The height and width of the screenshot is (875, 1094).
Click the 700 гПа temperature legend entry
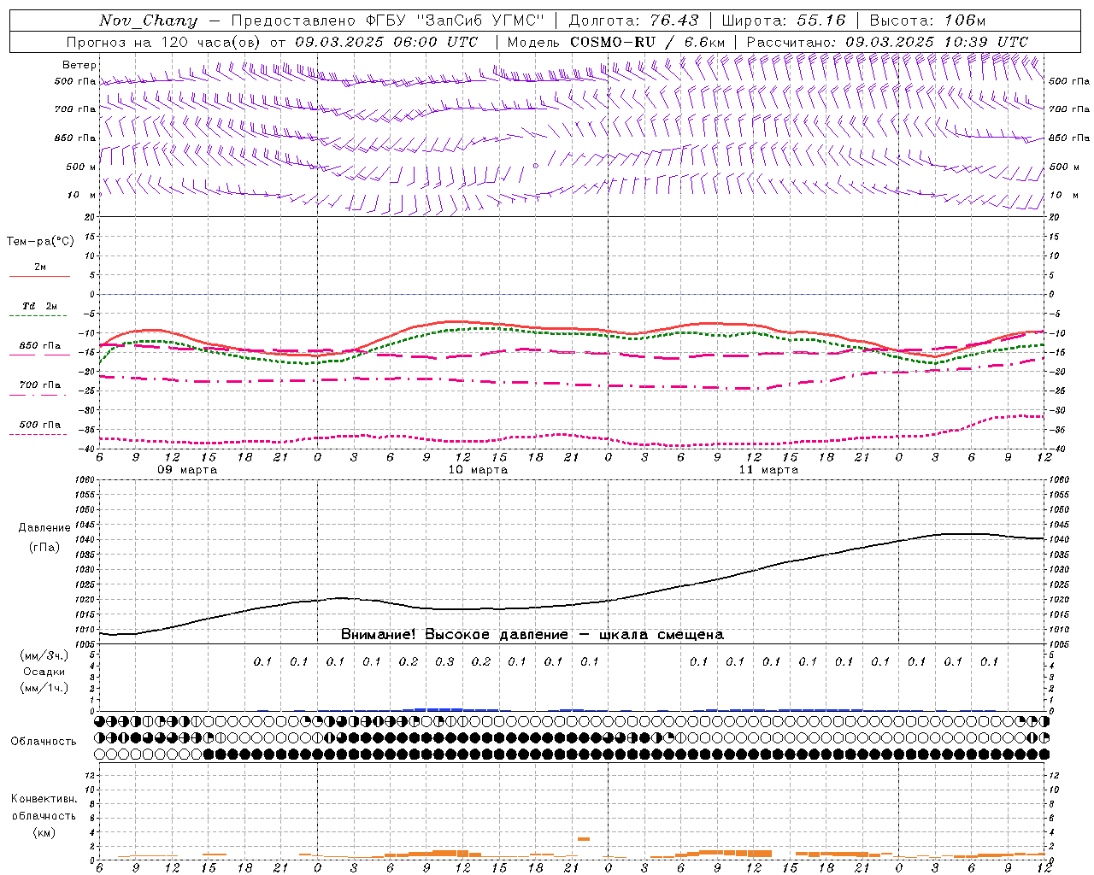39,385
